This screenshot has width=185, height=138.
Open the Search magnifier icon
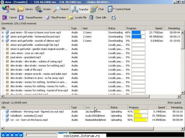coord(56,9)
